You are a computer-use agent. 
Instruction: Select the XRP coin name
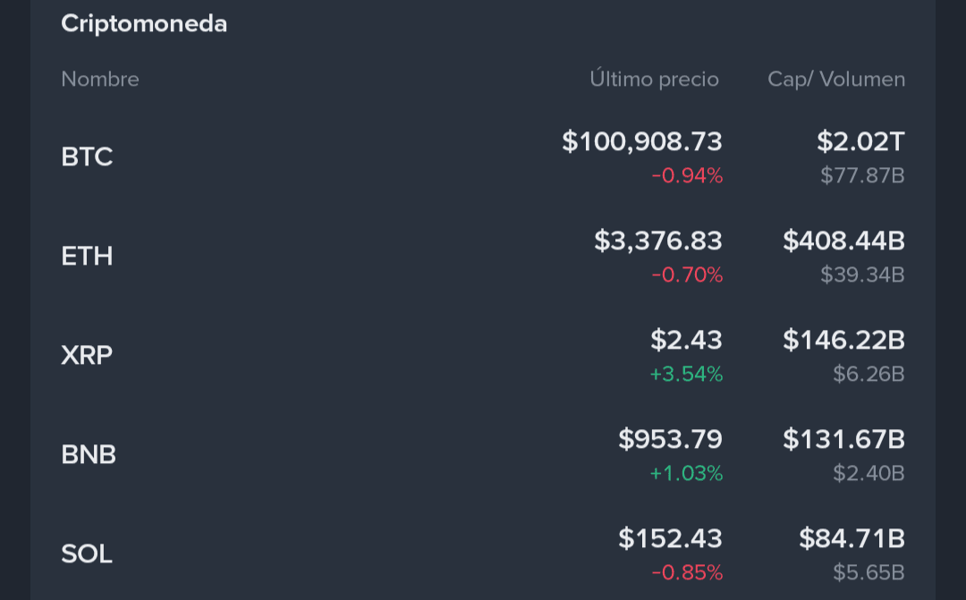pos(87,356)
